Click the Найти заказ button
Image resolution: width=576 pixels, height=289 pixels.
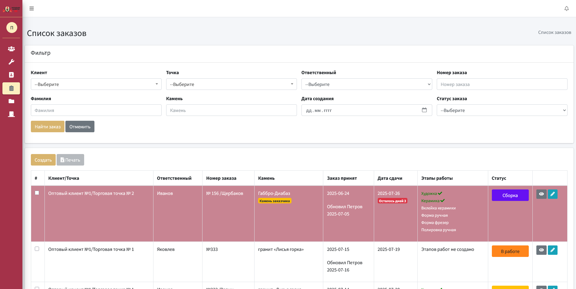48,126
